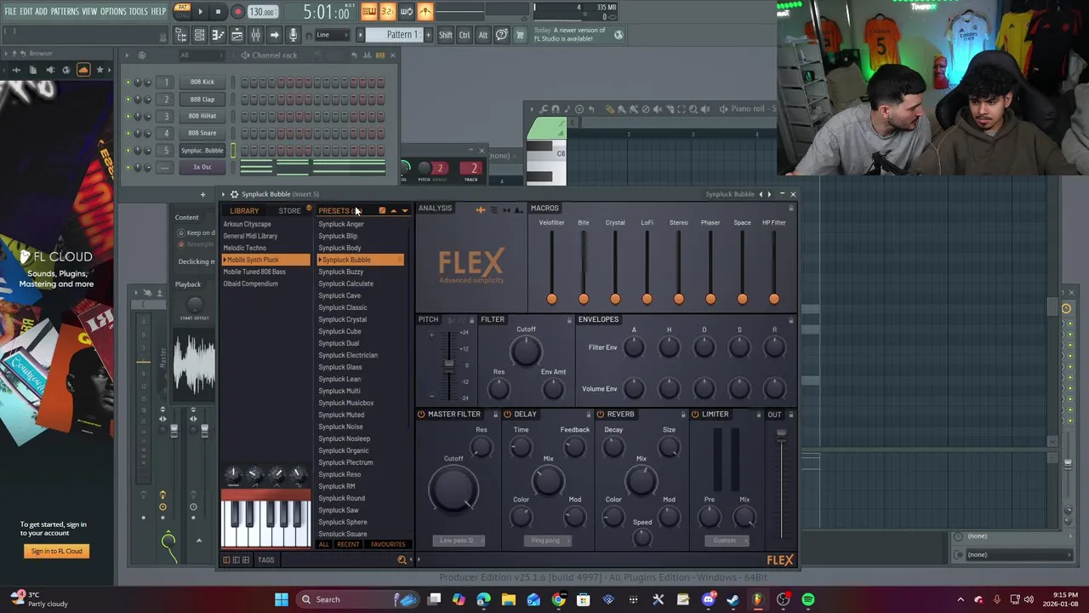This screenshot has height=613, width=1089.
Task: Click the FLEX OUT volume fader
Action: click(x=781, y=484)
